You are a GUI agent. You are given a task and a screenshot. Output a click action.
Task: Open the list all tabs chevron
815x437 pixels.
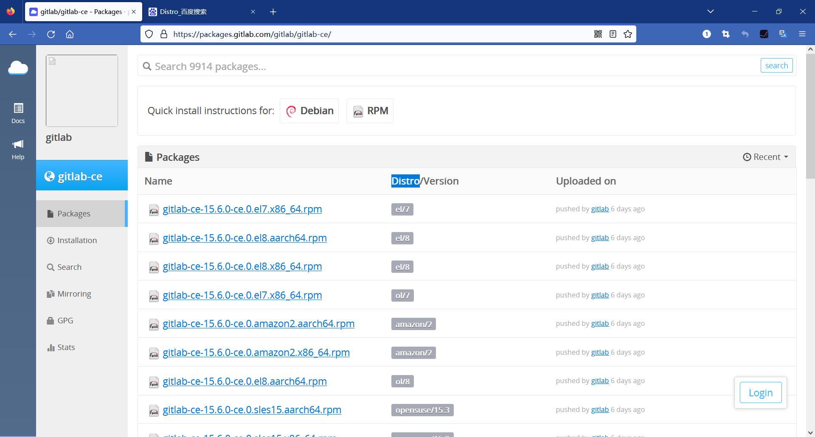point(711,11)
